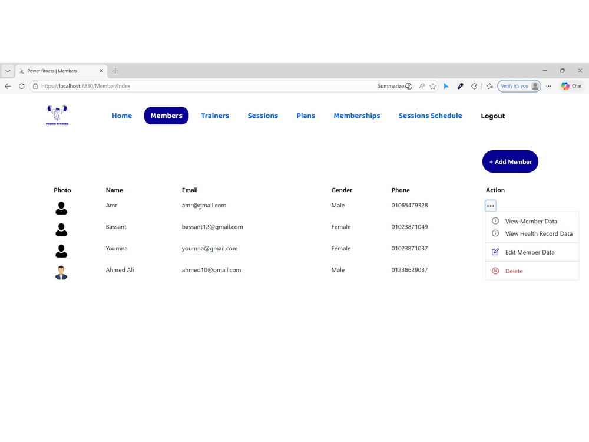Click the Photo column header
This screenshot has height=442, width=589.
[62, 190]
